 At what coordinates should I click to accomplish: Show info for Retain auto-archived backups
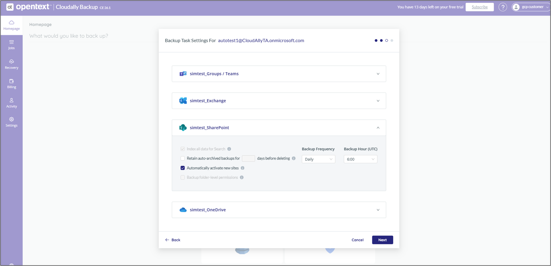point(294,158)
